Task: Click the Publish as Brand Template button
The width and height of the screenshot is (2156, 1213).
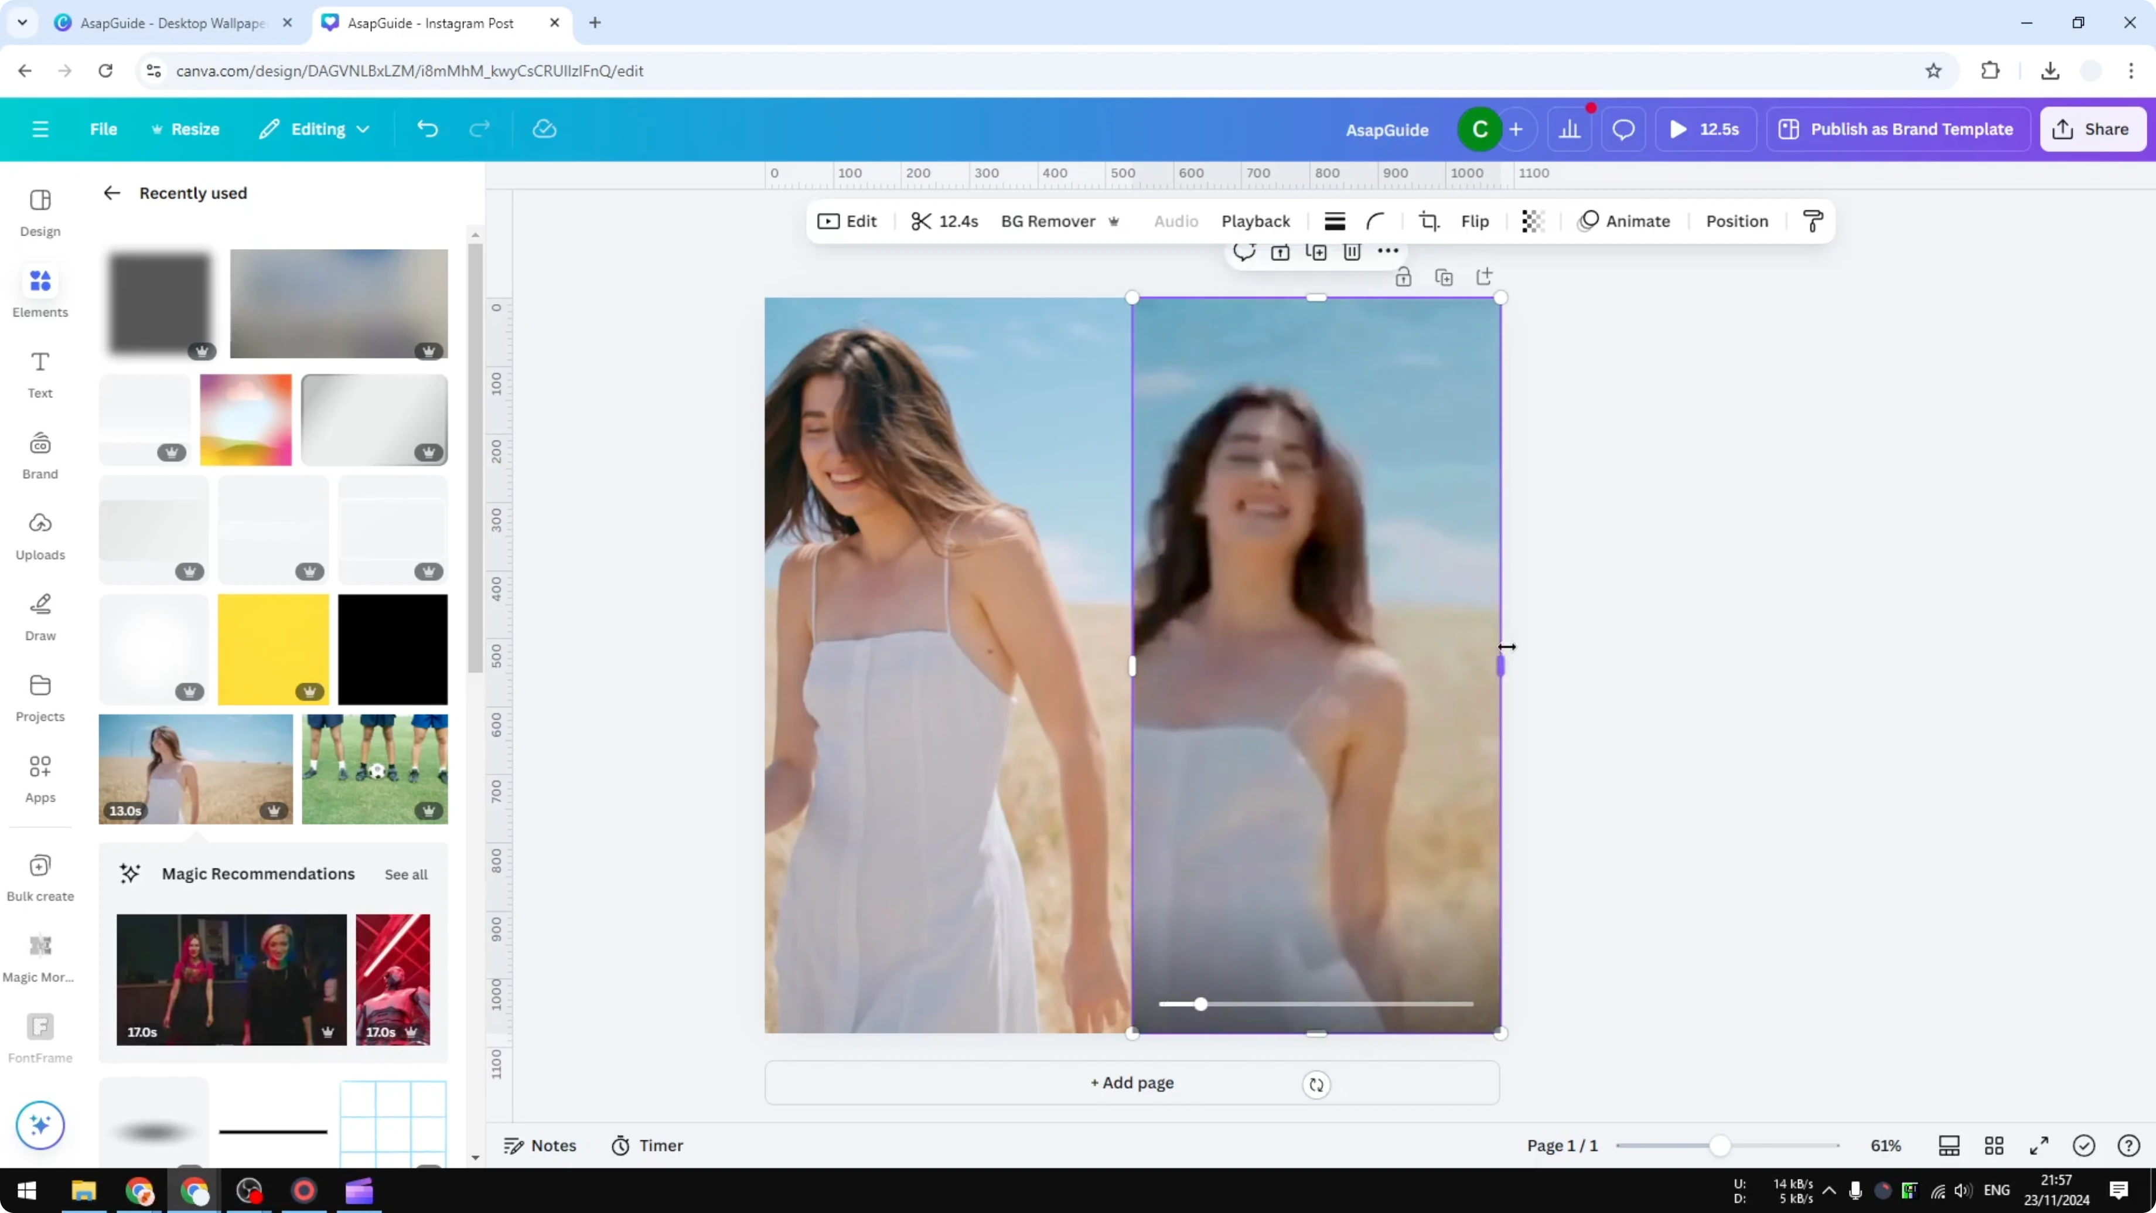Action: coord(1898,129)
